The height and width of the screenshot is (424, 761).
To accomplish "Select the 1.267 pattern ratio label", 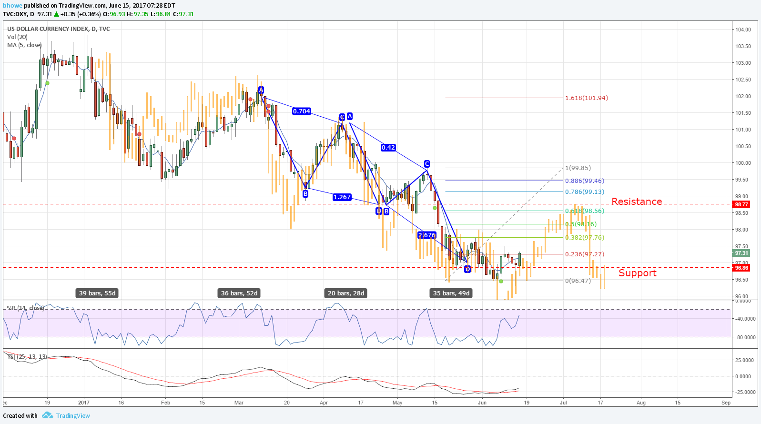I will 342,197.
